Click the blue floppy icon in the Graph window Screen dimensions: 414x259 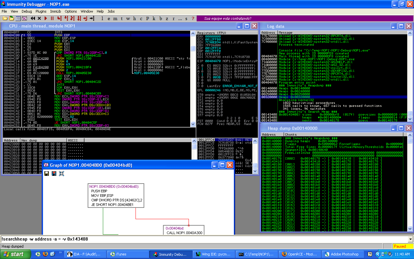tap(54, 174)
